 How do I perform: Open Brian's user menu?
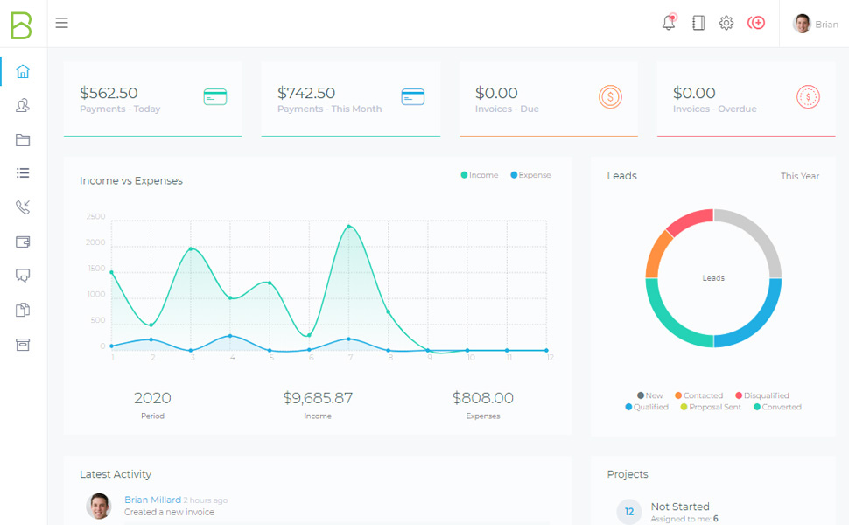(x=816, y=23)
